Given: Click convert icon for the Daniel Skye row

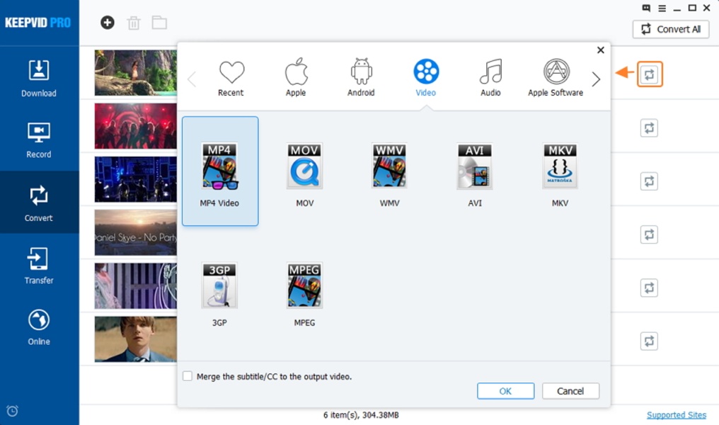Looking at the screenshot, I should pyautogui.click(x=650, y=234).
